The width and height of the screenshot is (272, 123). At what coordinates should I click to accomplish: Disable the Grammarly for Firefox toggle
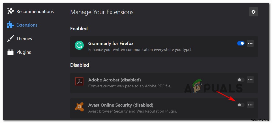pos(241,43)
